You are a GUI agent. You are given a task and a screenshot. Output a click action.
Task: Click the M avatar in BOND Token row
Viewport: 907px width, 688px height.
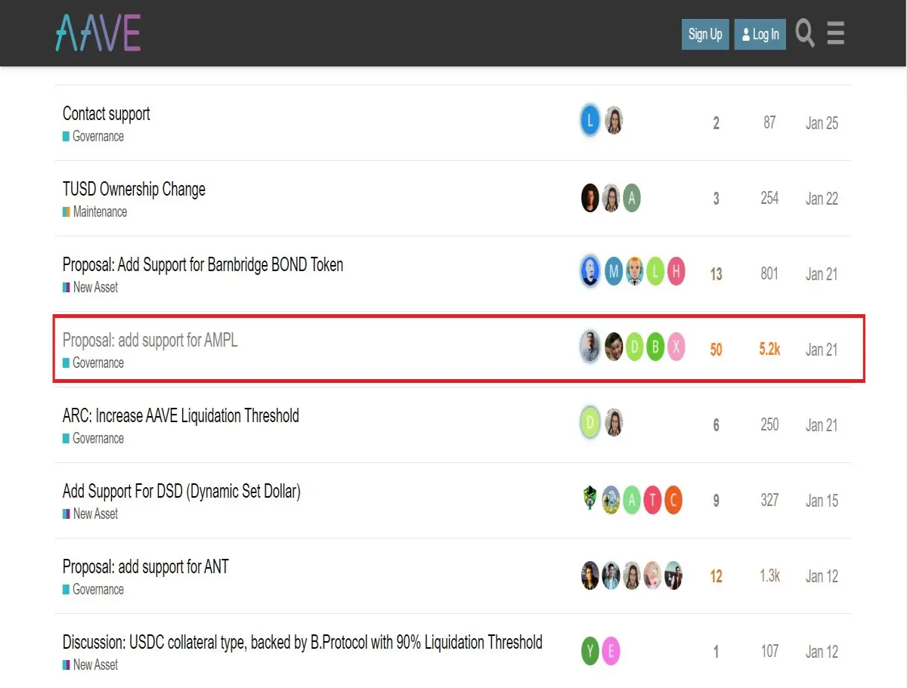[x=614, y=272]
